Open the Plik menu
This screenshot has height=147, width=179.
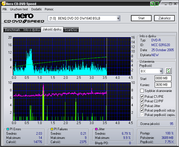(x=5, y=9)
